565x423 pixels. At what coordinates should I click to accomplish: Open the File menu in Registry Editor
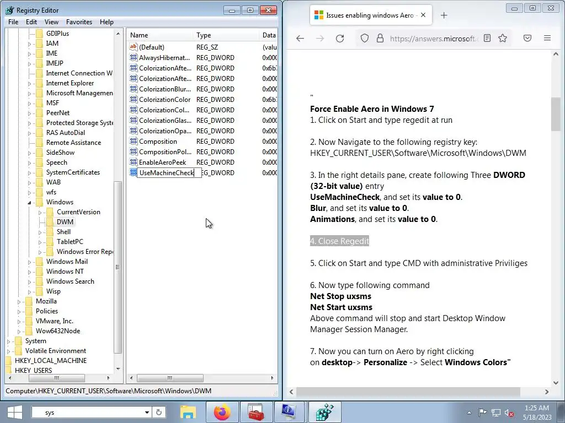click(x=13, y=22)
